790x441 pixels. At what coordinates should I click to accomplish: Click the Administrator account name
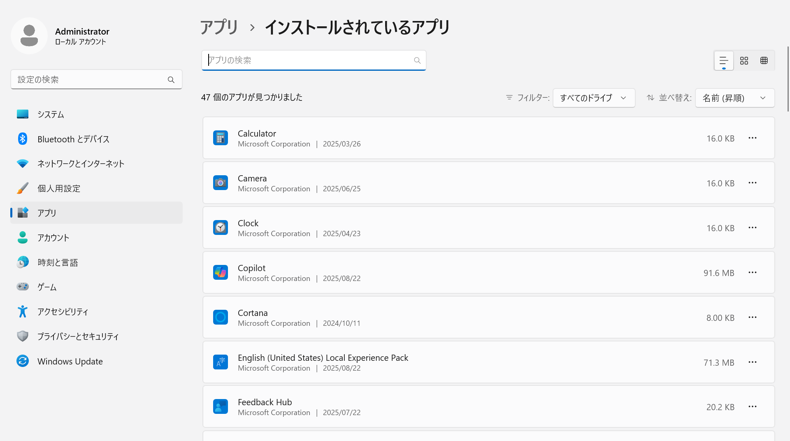coord(82,31)
